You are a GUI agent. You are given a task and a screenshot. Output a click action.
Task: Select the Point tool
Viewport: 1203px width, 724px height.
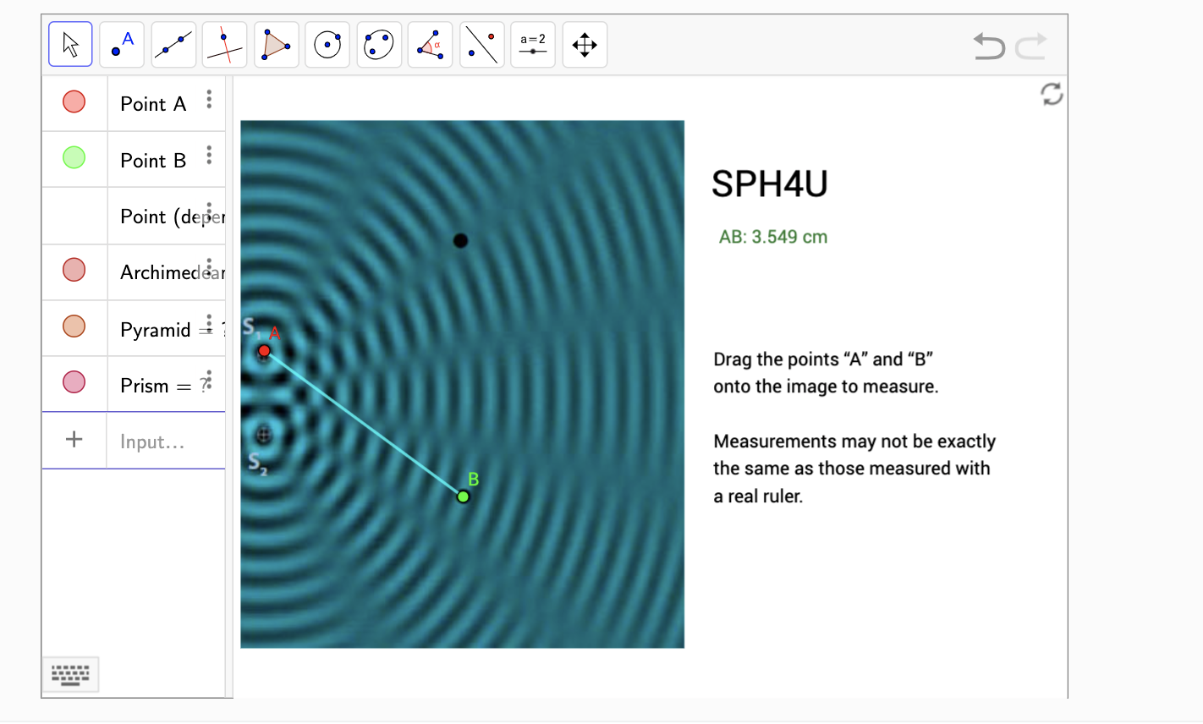122,45
